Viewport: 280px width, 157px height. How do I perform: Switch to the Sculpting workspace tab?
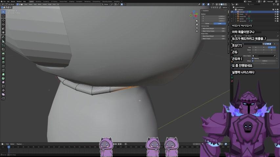coord(46,1)
